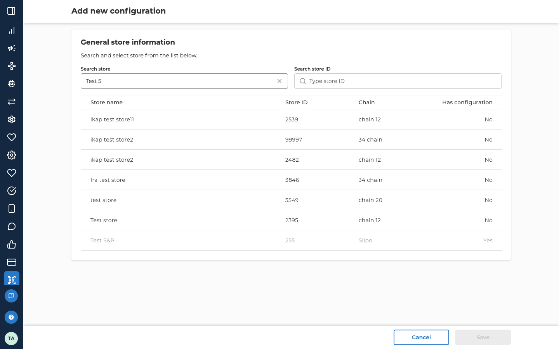The width and height of the screenshot is (559, 349).
Task: Open the highlighted QR scan sidebar icon
Action: click(12, 278)
